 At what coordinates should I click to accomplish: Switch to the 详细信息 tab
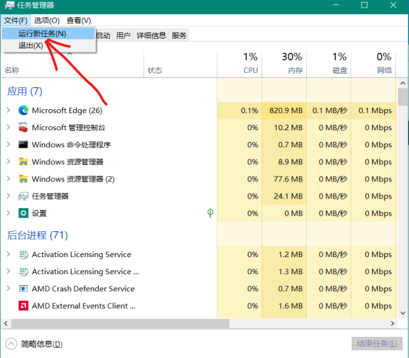tap(151, 35)
